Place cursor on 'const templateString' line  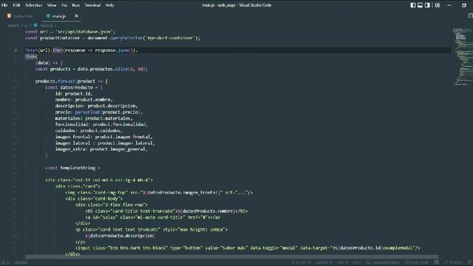72,168
